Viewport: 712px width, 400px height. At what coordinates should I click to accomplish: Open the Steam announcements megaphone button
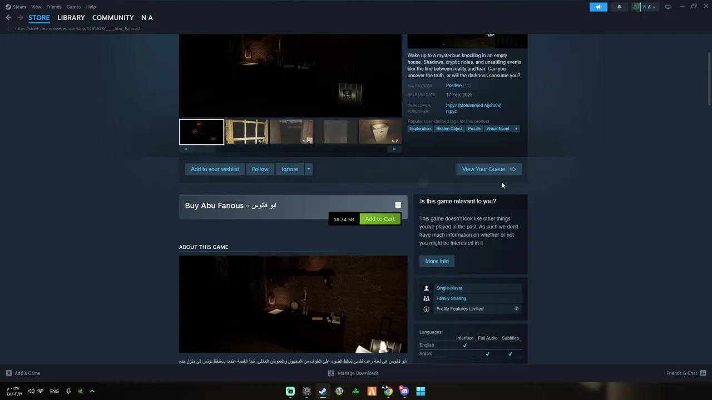(599, 7)
